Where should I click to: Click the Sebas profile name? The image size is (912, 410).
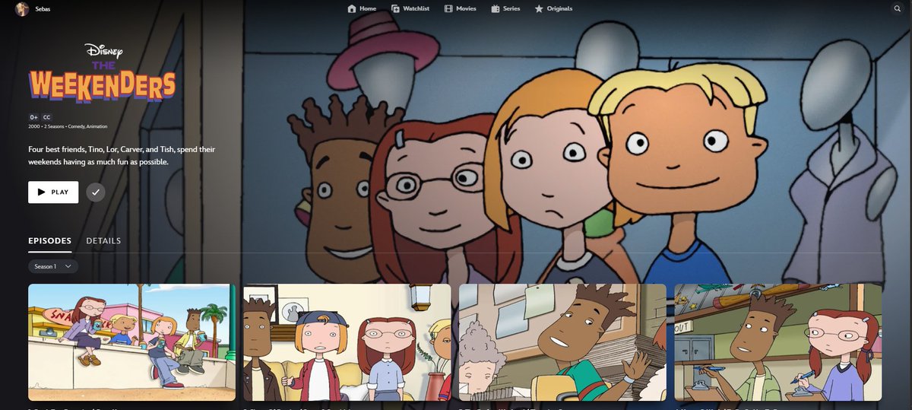[x=44, y=8]
